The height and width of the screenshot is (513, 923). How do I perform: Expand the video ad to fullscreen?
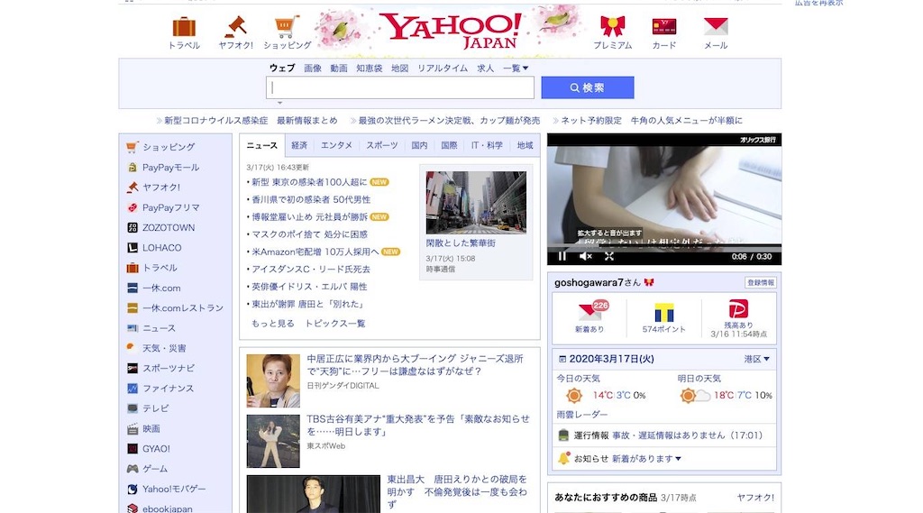tap(609, 256)
